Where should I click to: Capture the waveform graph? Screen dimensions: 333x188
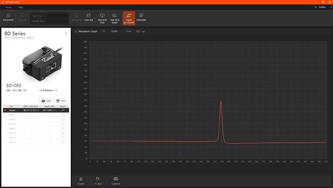coord(116,180)
